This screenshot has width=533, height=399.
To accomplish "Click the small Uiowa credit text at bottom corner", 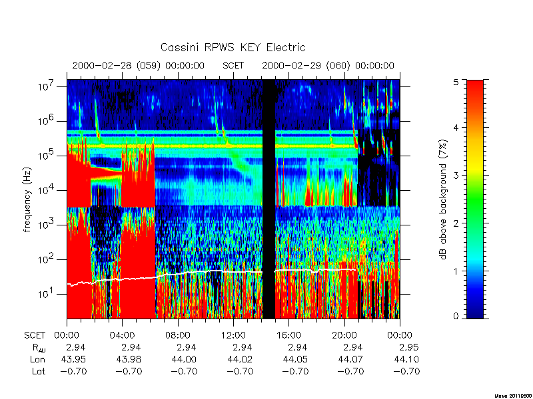I will click(513, 396).
